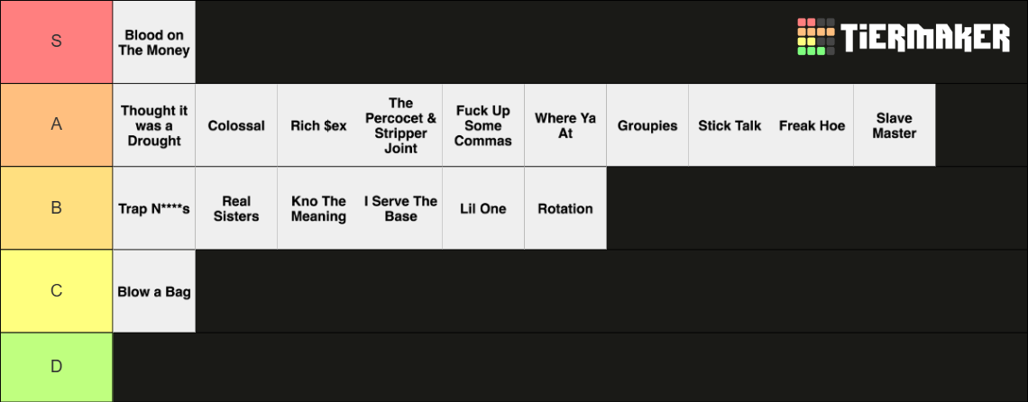
Task: Click the Blood on The Money tile
Action: [154, 42]
